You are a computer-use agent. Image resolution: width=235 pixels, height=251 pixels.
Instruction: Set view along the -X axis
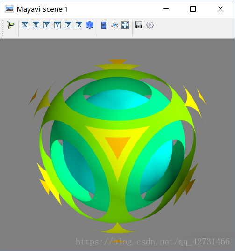click(x=36, y=25)
